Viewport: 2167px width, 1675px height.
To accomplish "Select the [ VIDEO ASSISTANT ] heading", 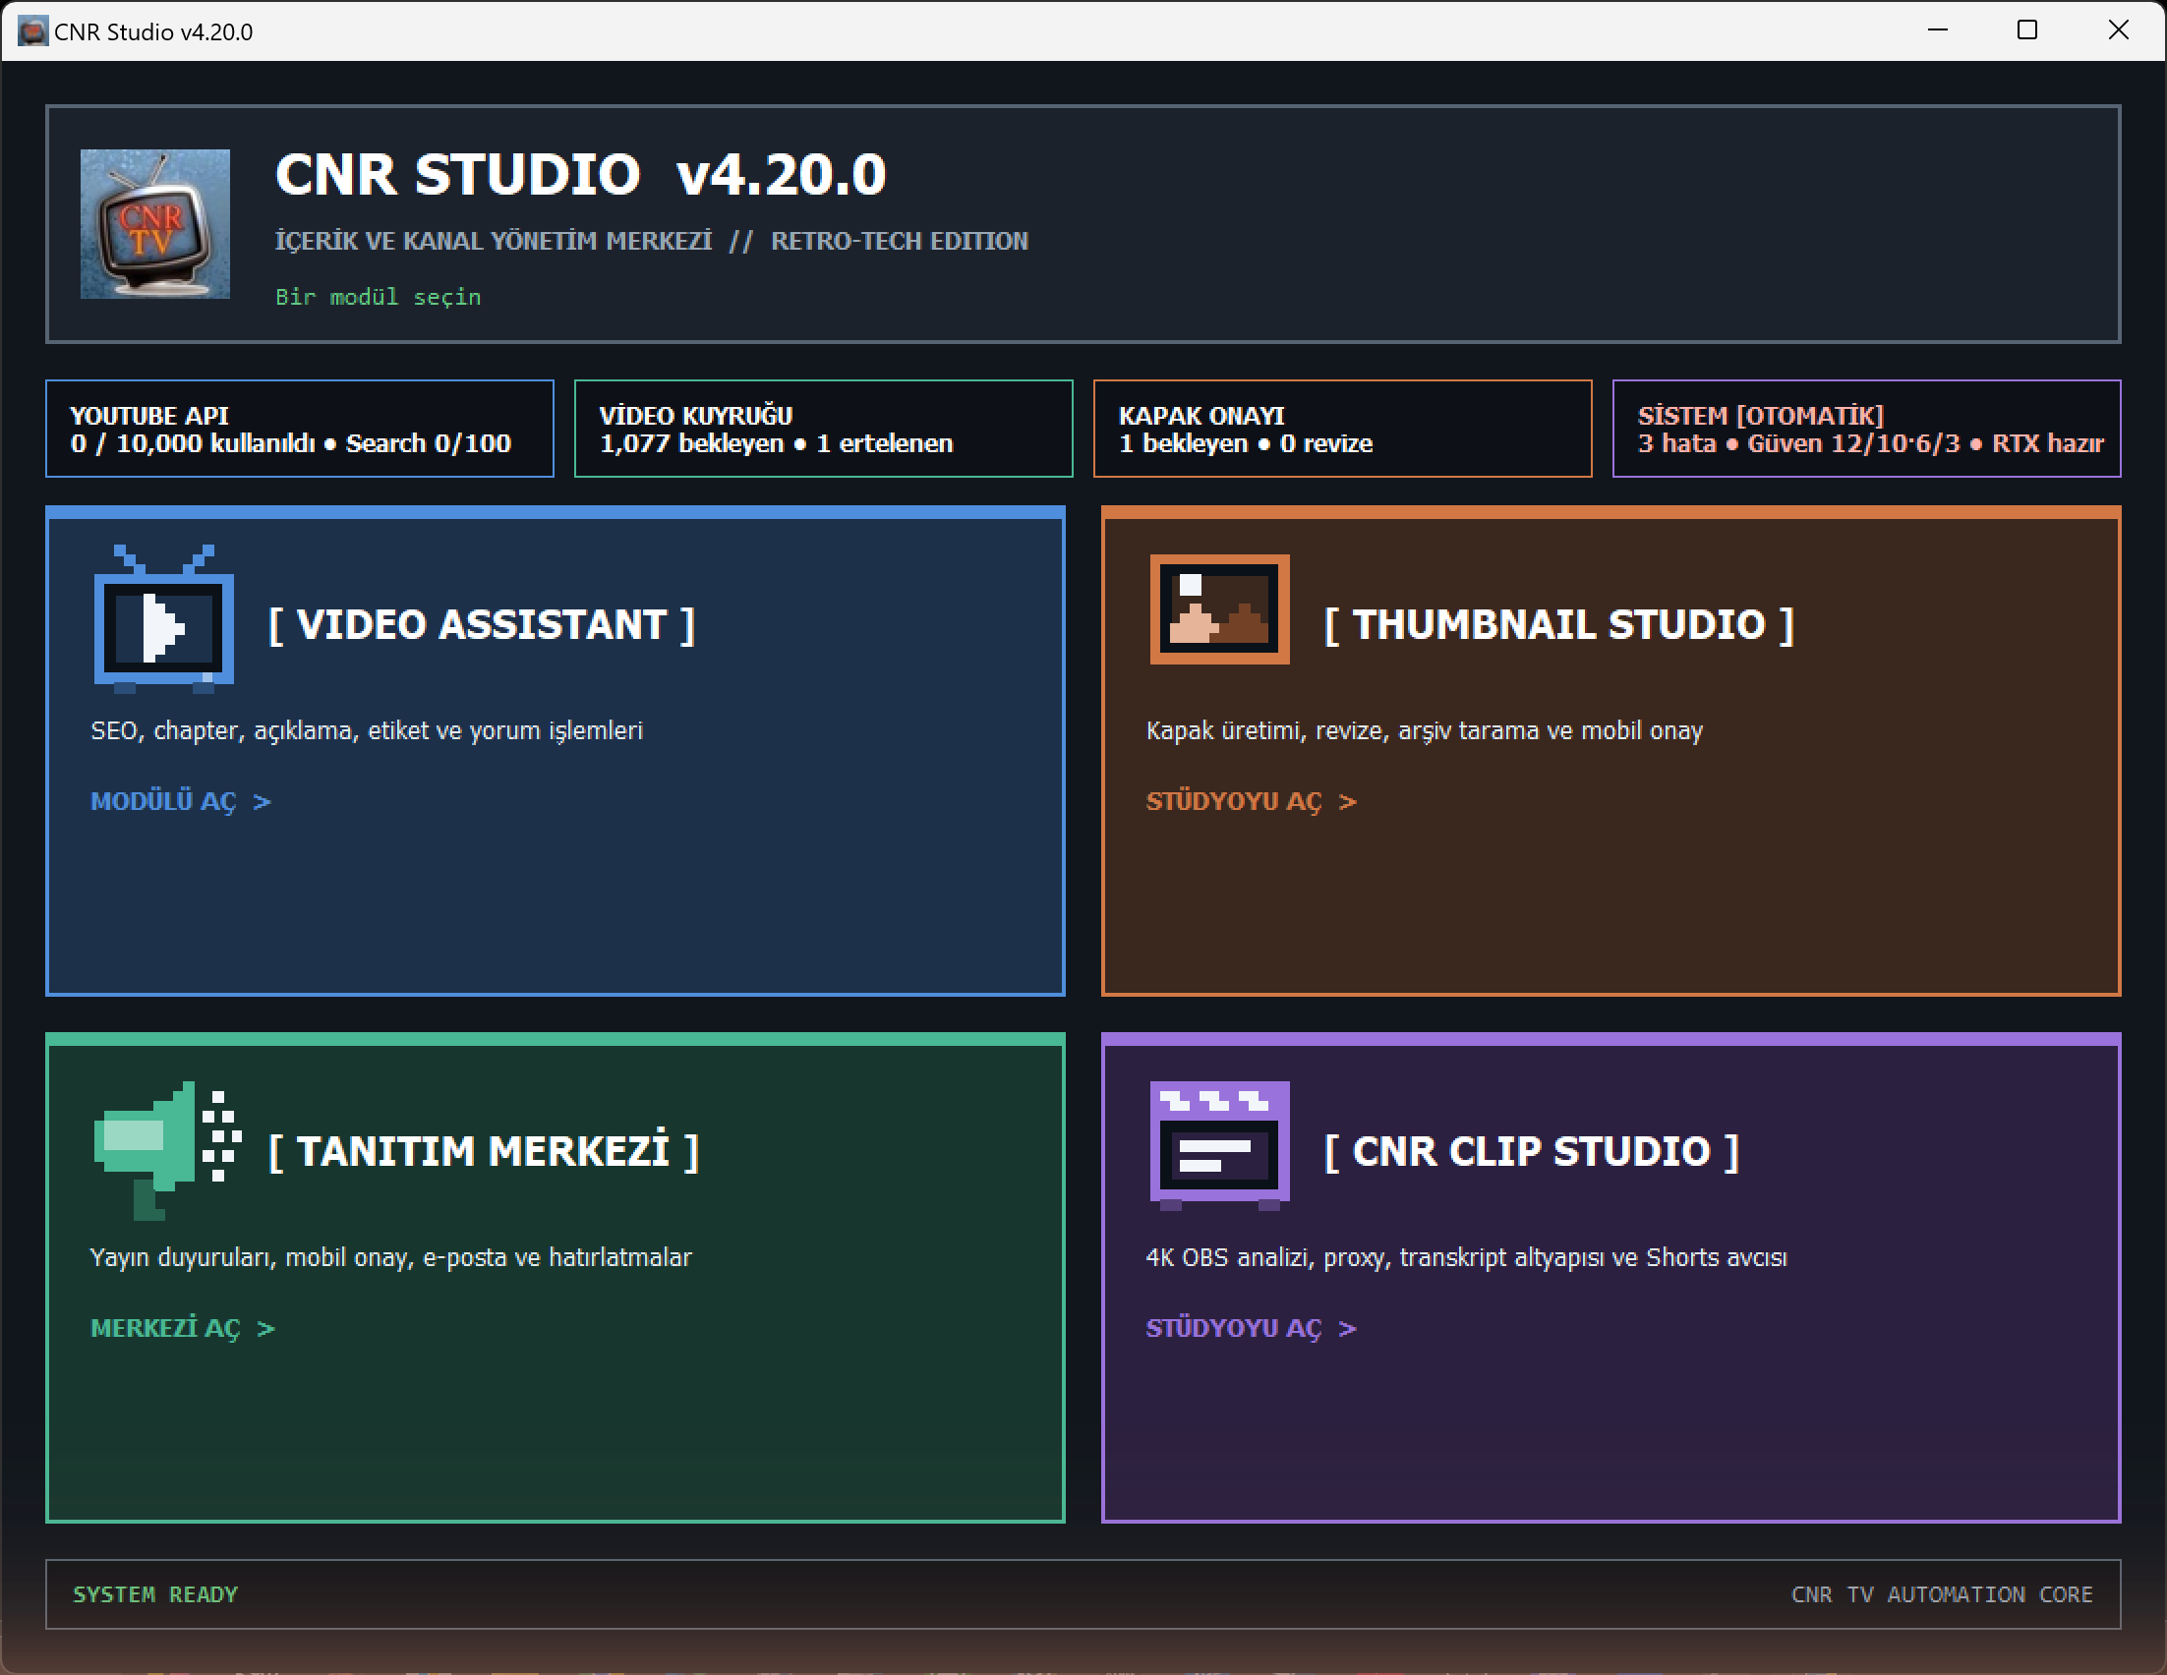I will [482, 625].
